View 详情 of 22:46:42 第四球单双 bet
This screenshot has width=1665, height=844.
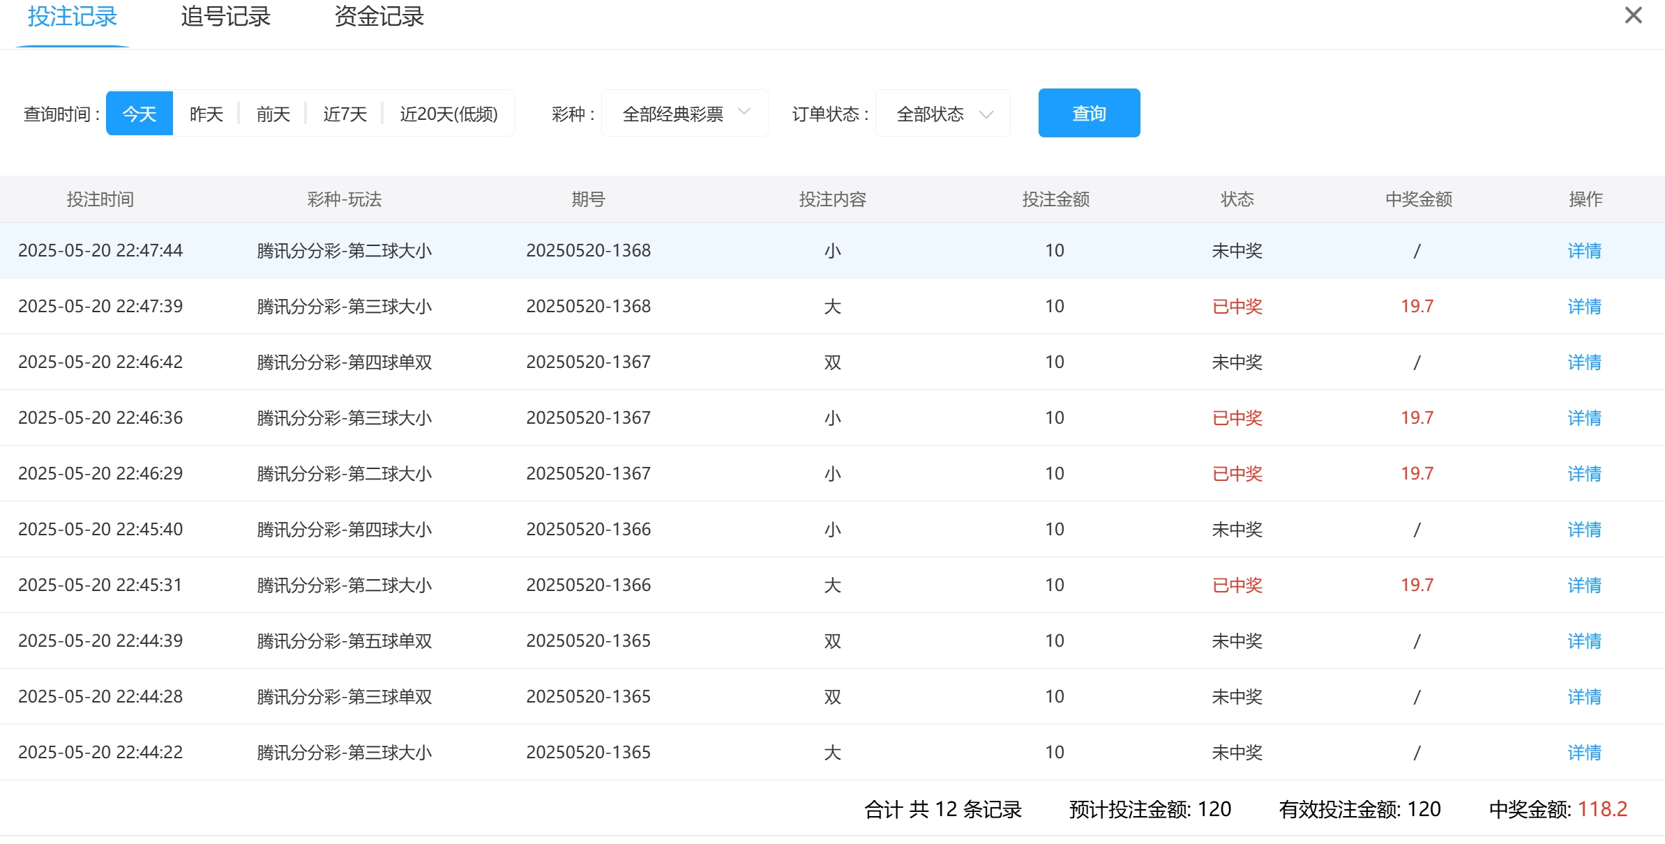[1584, 362]
